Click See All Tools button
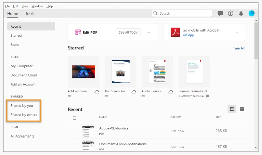Image resolution: width=262 pixels, height=155 pixels. click(x=128, y=32)
